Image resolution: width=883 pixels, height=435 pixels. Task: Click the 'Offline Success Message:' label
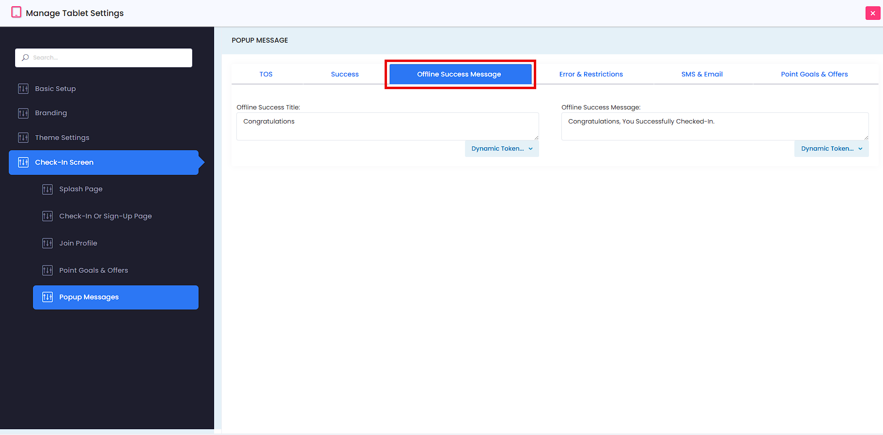pos(601,107)
